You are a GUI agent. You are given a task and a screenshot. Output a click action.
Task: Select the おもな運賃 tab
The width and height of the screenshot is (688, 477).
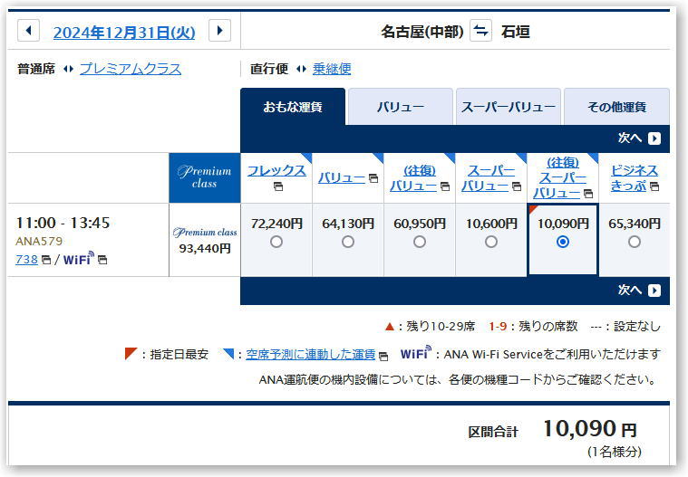click(293, 107)
